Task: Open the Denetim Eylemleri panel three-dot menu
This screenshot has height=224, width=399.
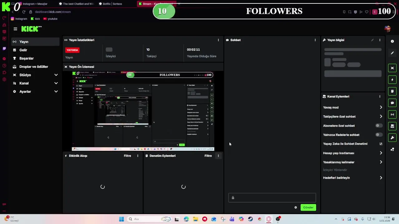Action: (218, 156)
